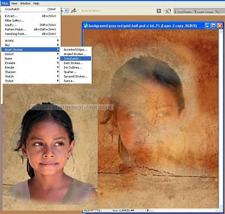The width and height of the screenshot is (225, 214).
Task: Choose Spatter filter
Action: point(75,72)
